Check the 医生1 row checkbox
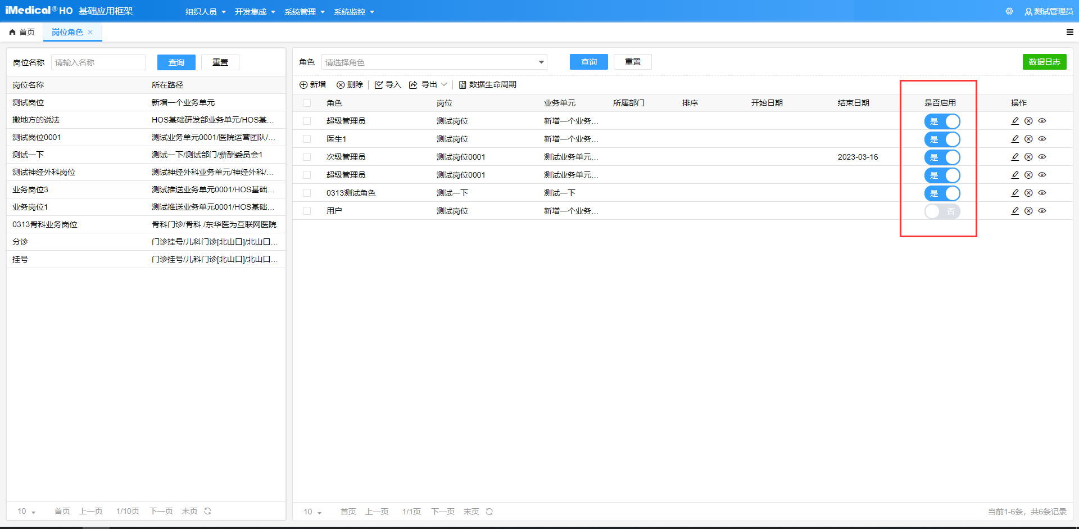 pyautogui.click(x=307, y=139)
